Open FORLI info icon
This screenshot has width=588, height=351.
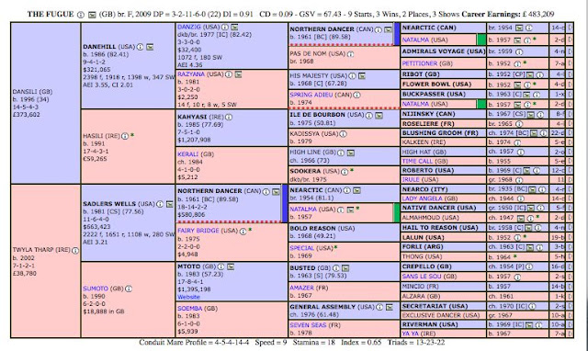(x=539, y=247)
